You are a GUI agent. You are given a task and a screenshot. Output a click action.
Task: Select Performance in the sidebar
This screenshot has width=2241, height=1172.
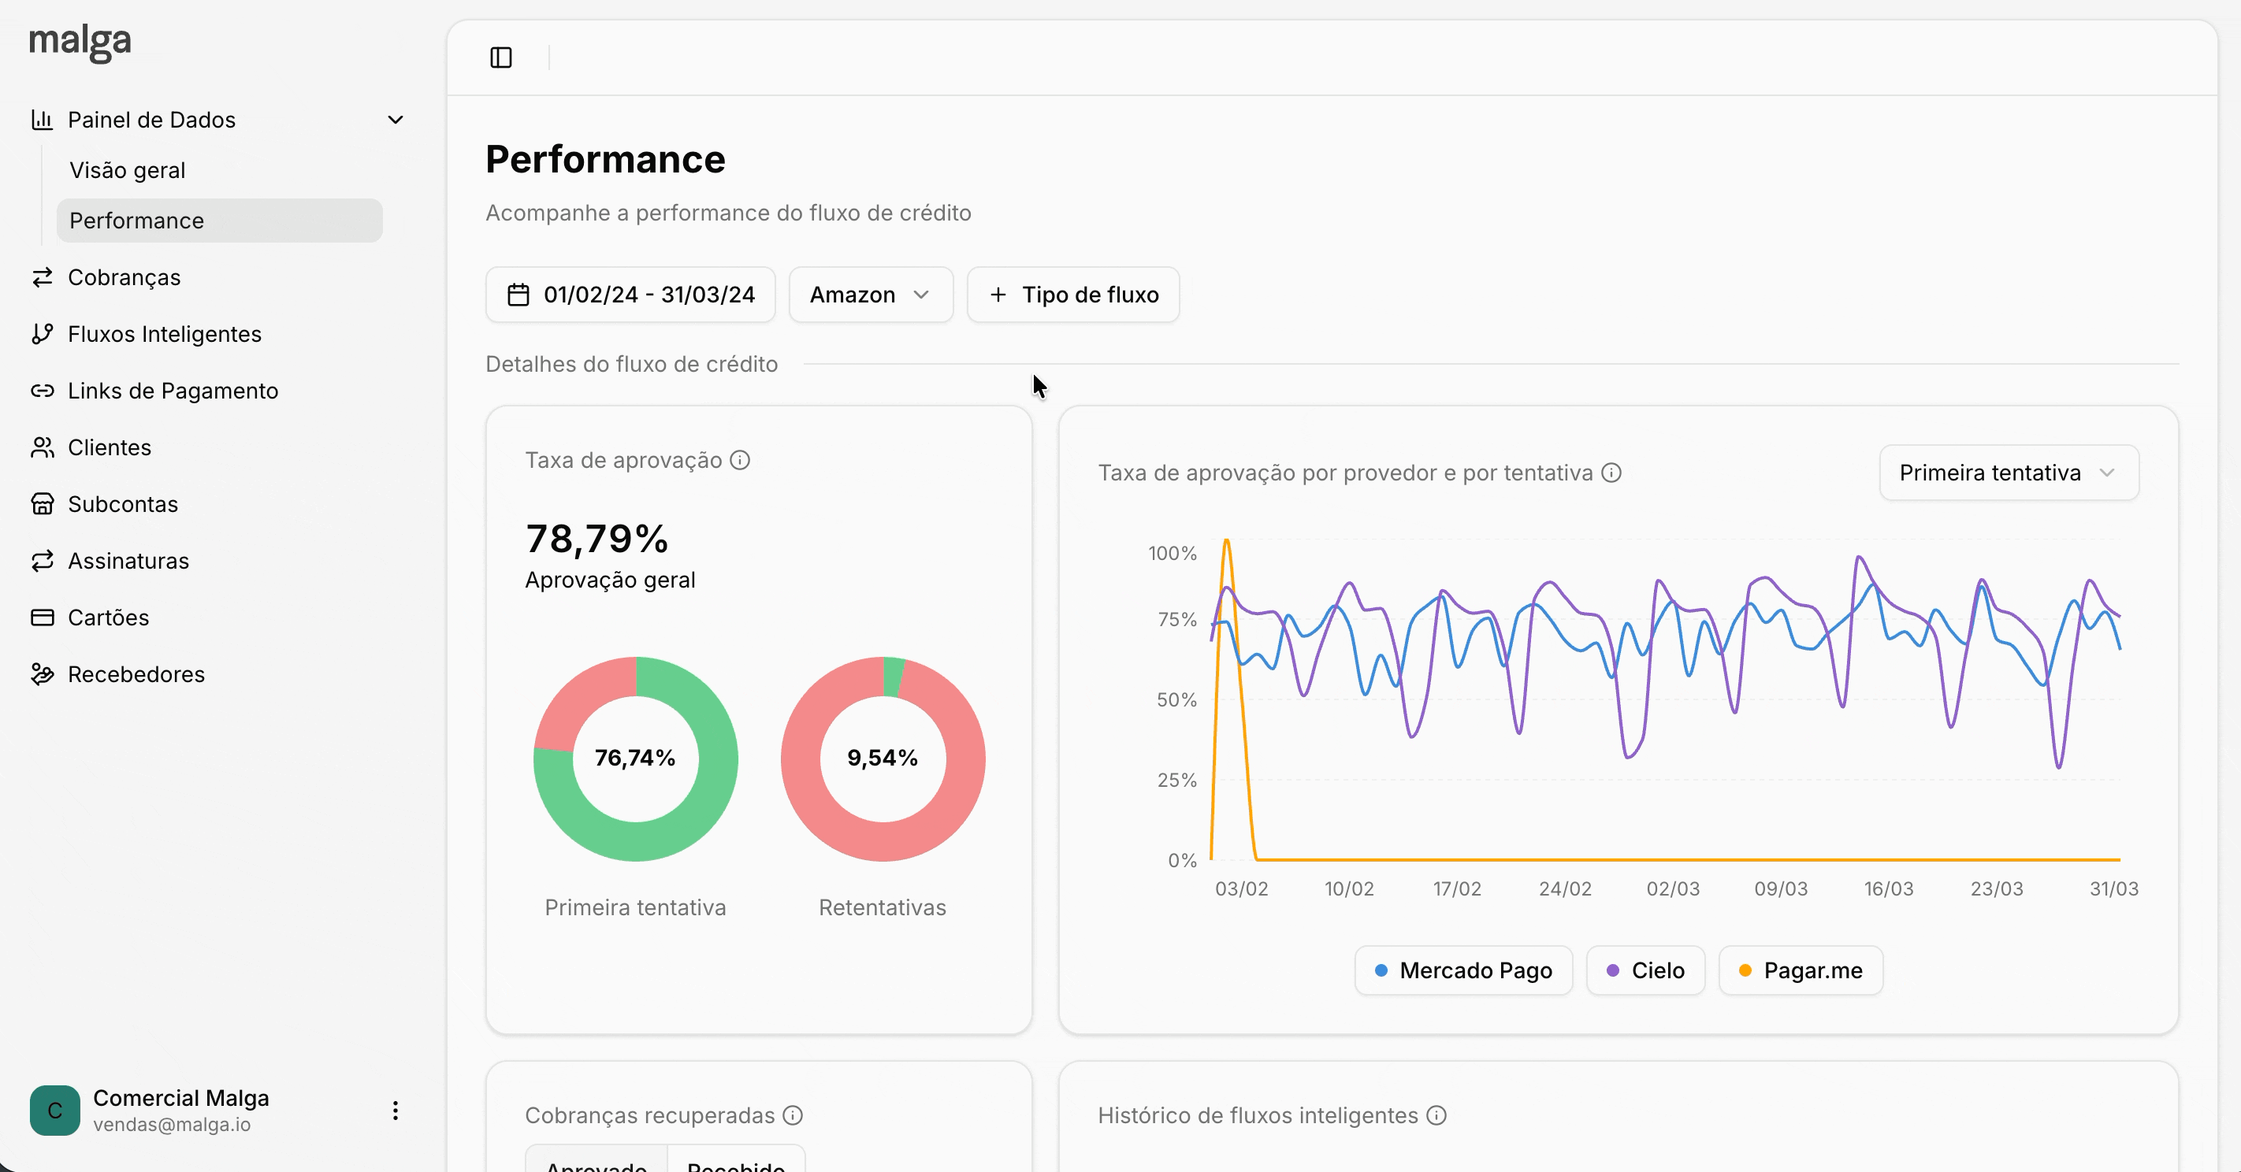[x=219, y=221]
